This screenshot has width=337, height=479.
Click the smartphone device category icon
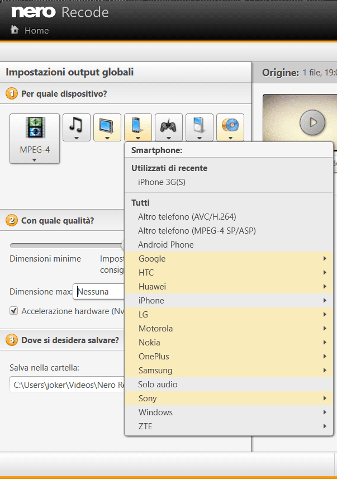138,127
